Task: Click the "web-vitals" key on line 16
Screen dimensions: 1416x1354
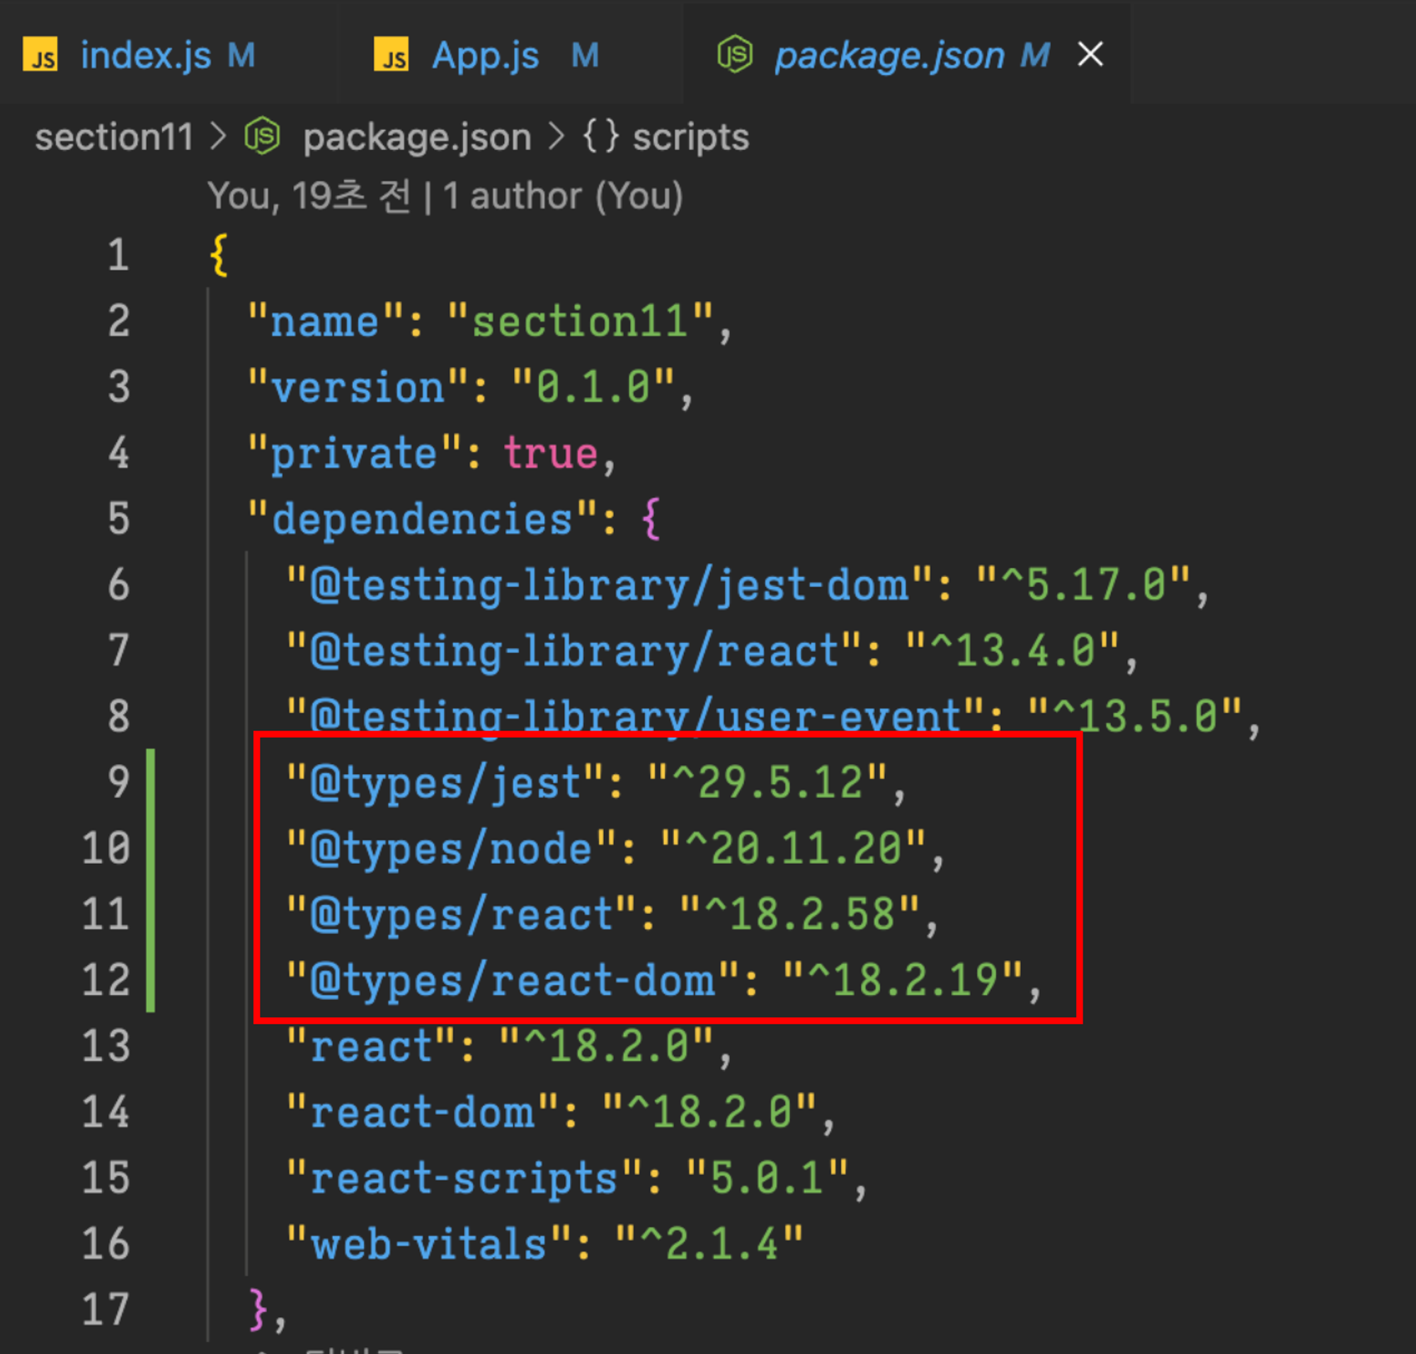Action: point(429,1244)
